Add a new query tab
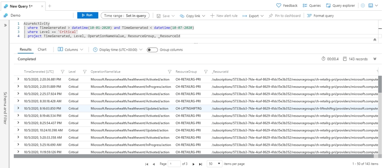The width and height of the screenshot is (386, 168). (49, 6)
